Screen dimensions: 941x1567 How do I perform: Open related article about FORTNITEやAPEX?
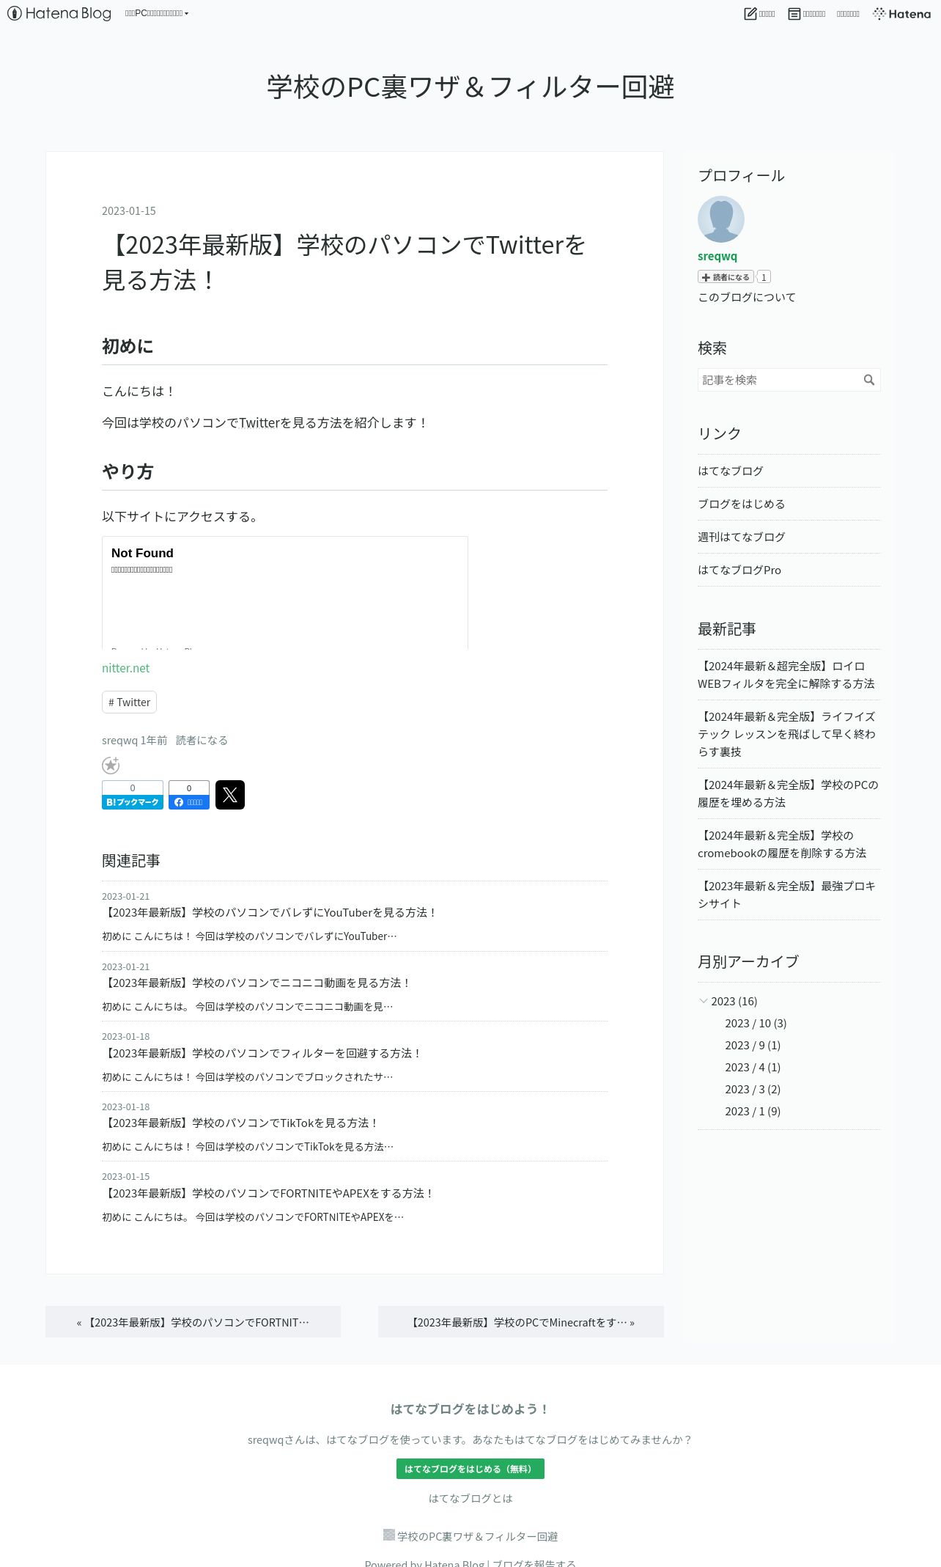(268, 1193)
